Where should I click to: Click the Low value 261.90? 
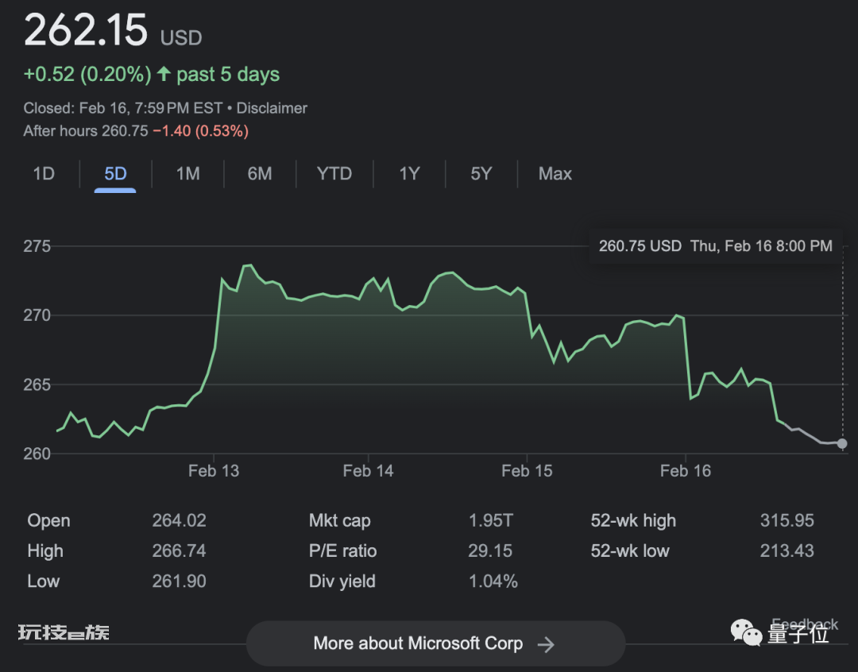[179, 581]
